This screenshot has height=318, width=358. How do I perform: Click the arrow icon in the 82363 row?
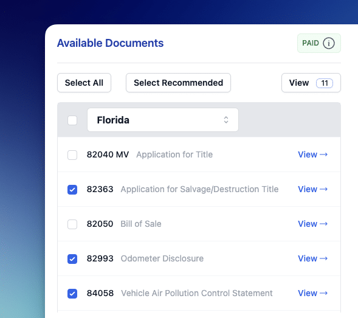pos(323,189)
